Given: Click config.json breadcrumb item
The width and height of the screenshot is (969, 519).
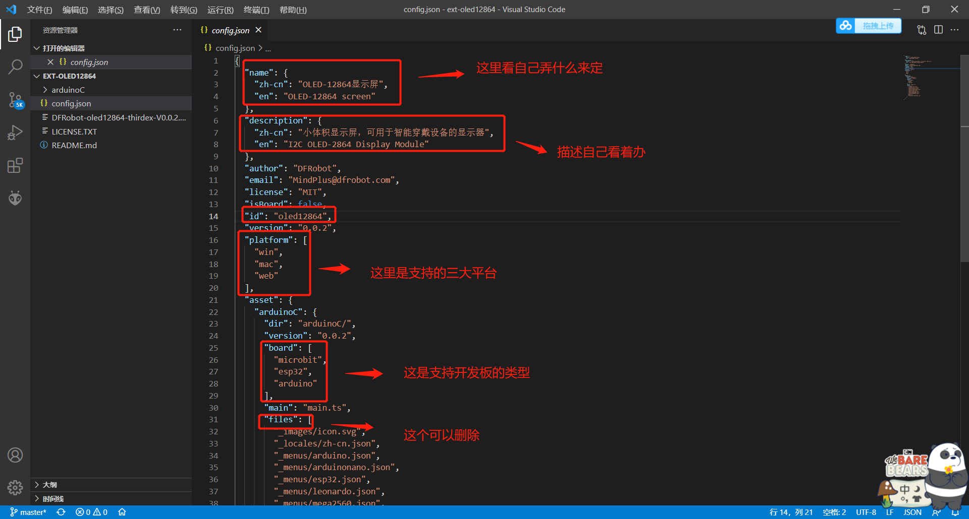Looking at the screenshot, I should point(235,48).
